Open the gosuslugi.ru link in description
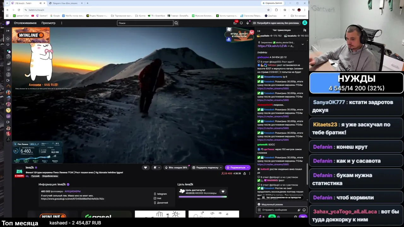Image resolution: width=404 pixels, height=227 pixels. [73, 199]
